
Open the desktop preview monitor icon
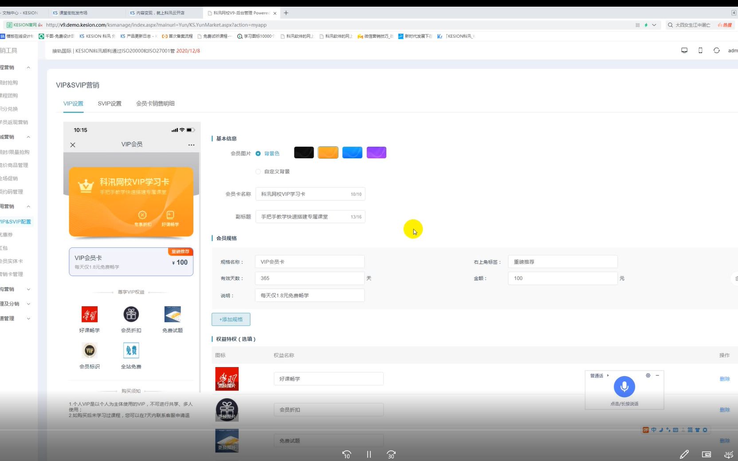(684, 51)
